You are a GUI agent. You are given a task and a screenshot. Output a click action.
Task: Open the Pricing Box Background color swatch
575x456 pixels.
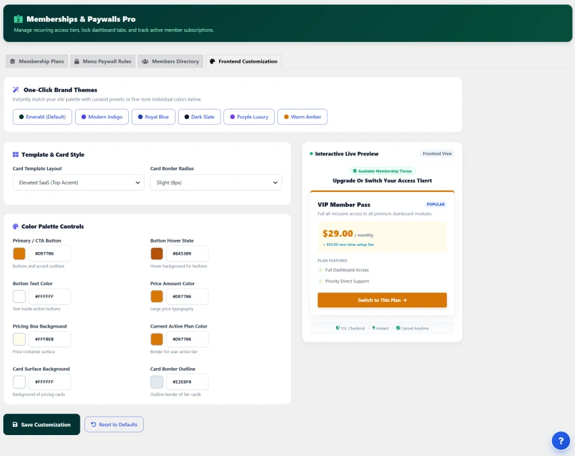click(x=19, y=339)
